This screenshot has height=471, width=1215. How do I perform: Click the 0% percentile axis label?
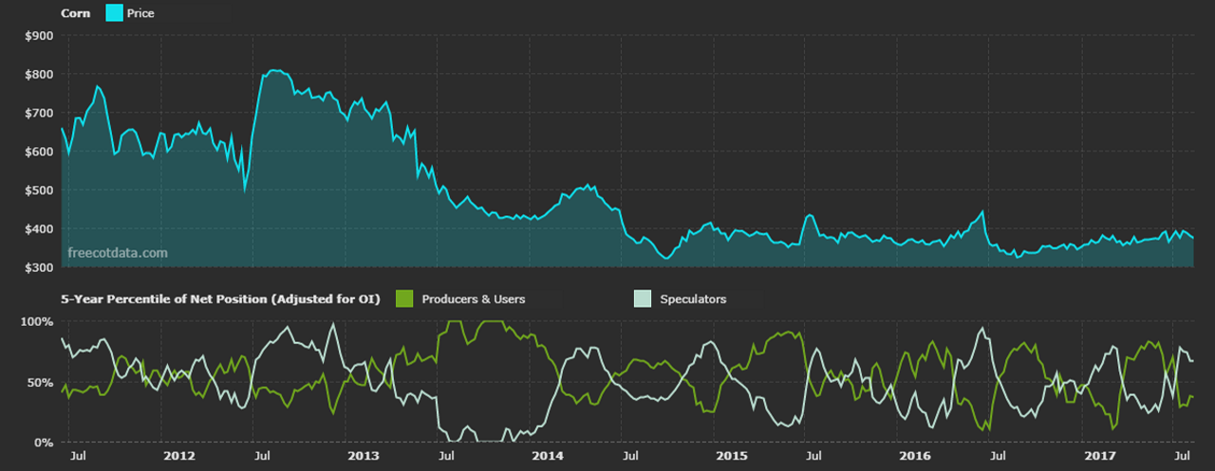[x=44, y=443]
